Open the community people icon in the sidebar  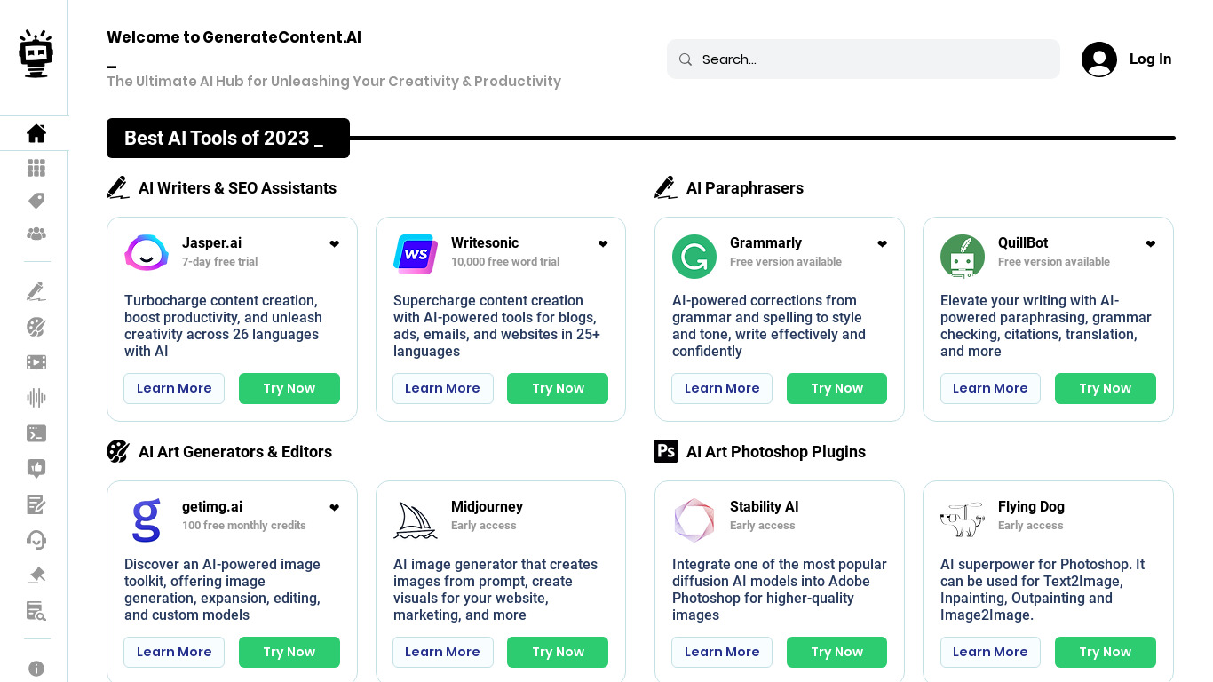tap(36, 234)
